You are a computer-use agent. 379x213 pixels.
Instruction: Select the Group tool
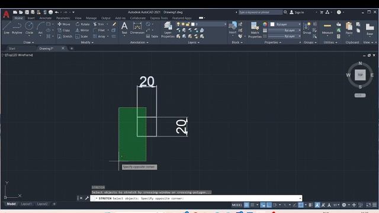click(307, 28)
